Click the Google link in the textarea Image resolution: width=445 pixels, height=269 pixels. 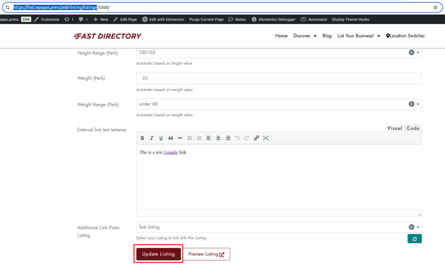(170, 152)
